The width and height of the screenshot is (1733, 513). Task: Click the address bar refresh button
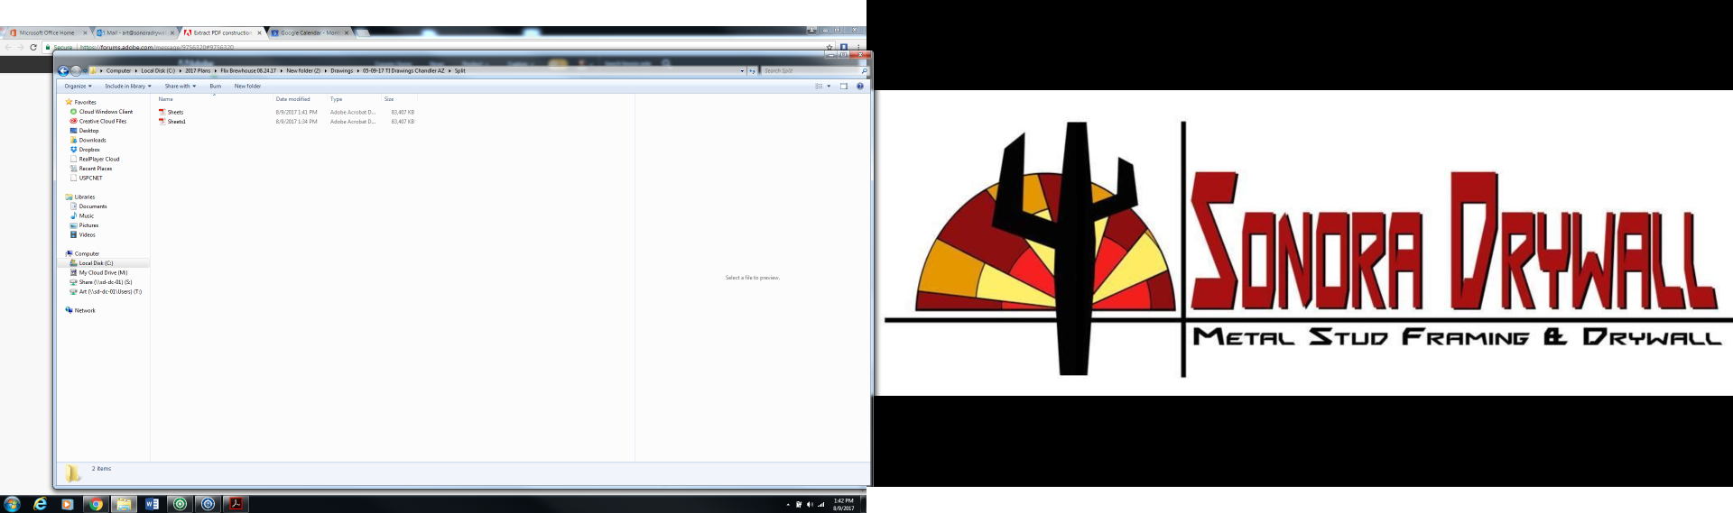[x=752, y=70]
